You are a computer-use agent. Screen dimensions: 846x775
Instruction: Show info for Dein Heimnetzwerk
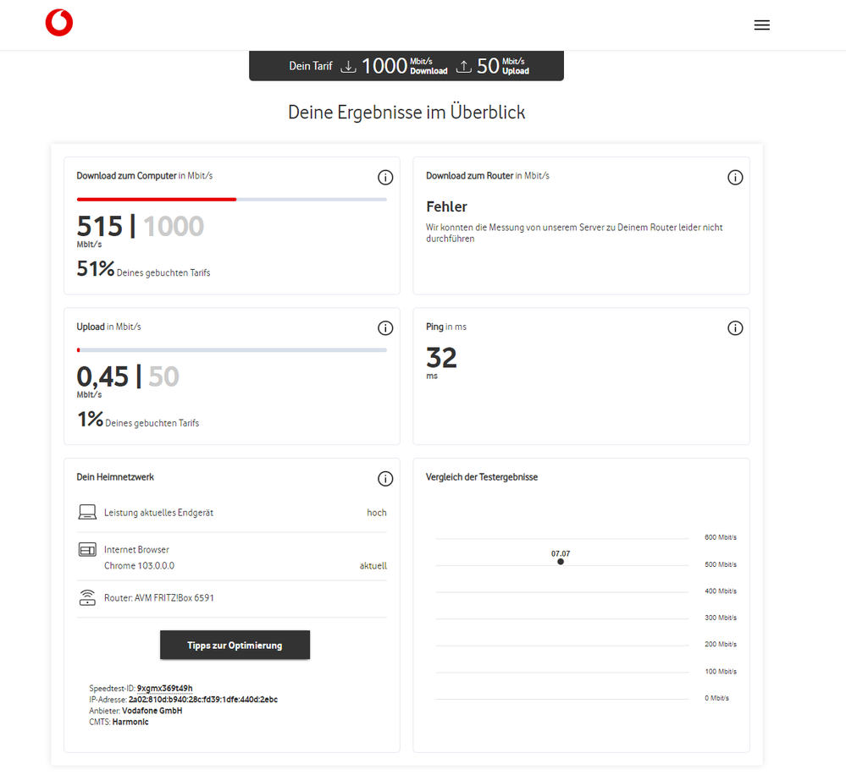tap(385, 479)
